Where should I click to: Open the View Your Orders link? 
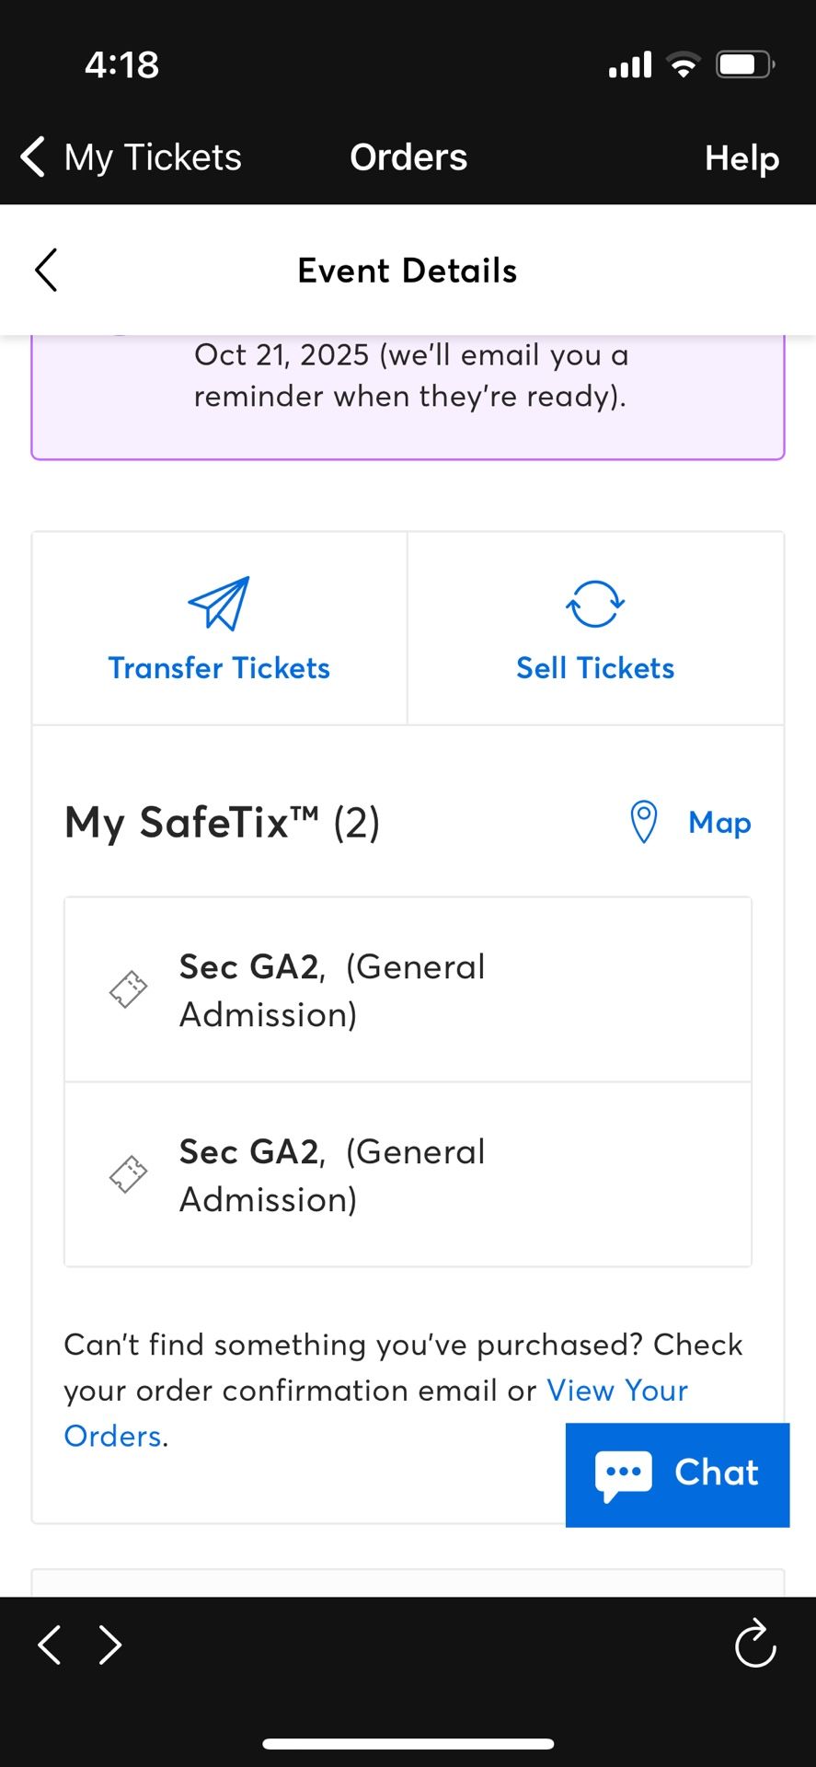pyautogui.click(x=615, y=1391)
